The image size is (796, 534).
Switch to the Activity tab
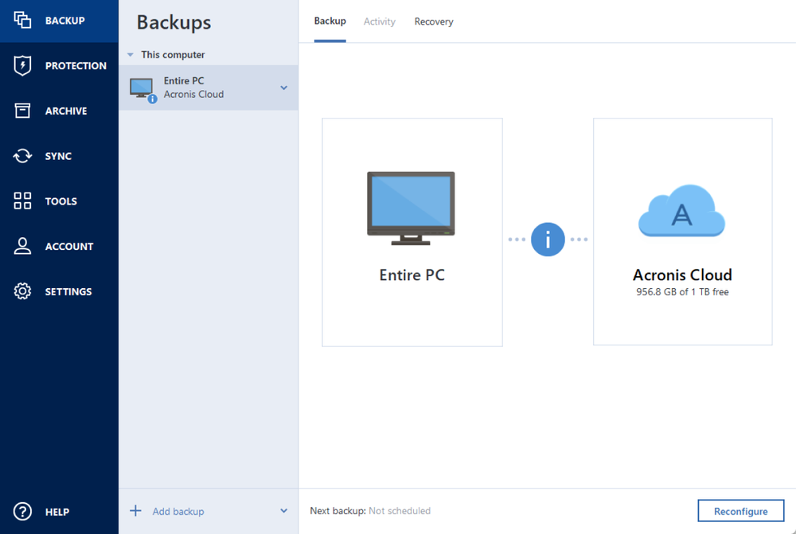tap(379, 21)
